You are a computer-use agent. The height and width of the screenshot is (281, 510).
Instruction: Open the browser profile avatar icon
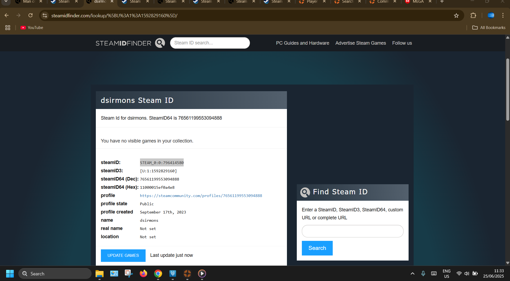tap(491, 15)
